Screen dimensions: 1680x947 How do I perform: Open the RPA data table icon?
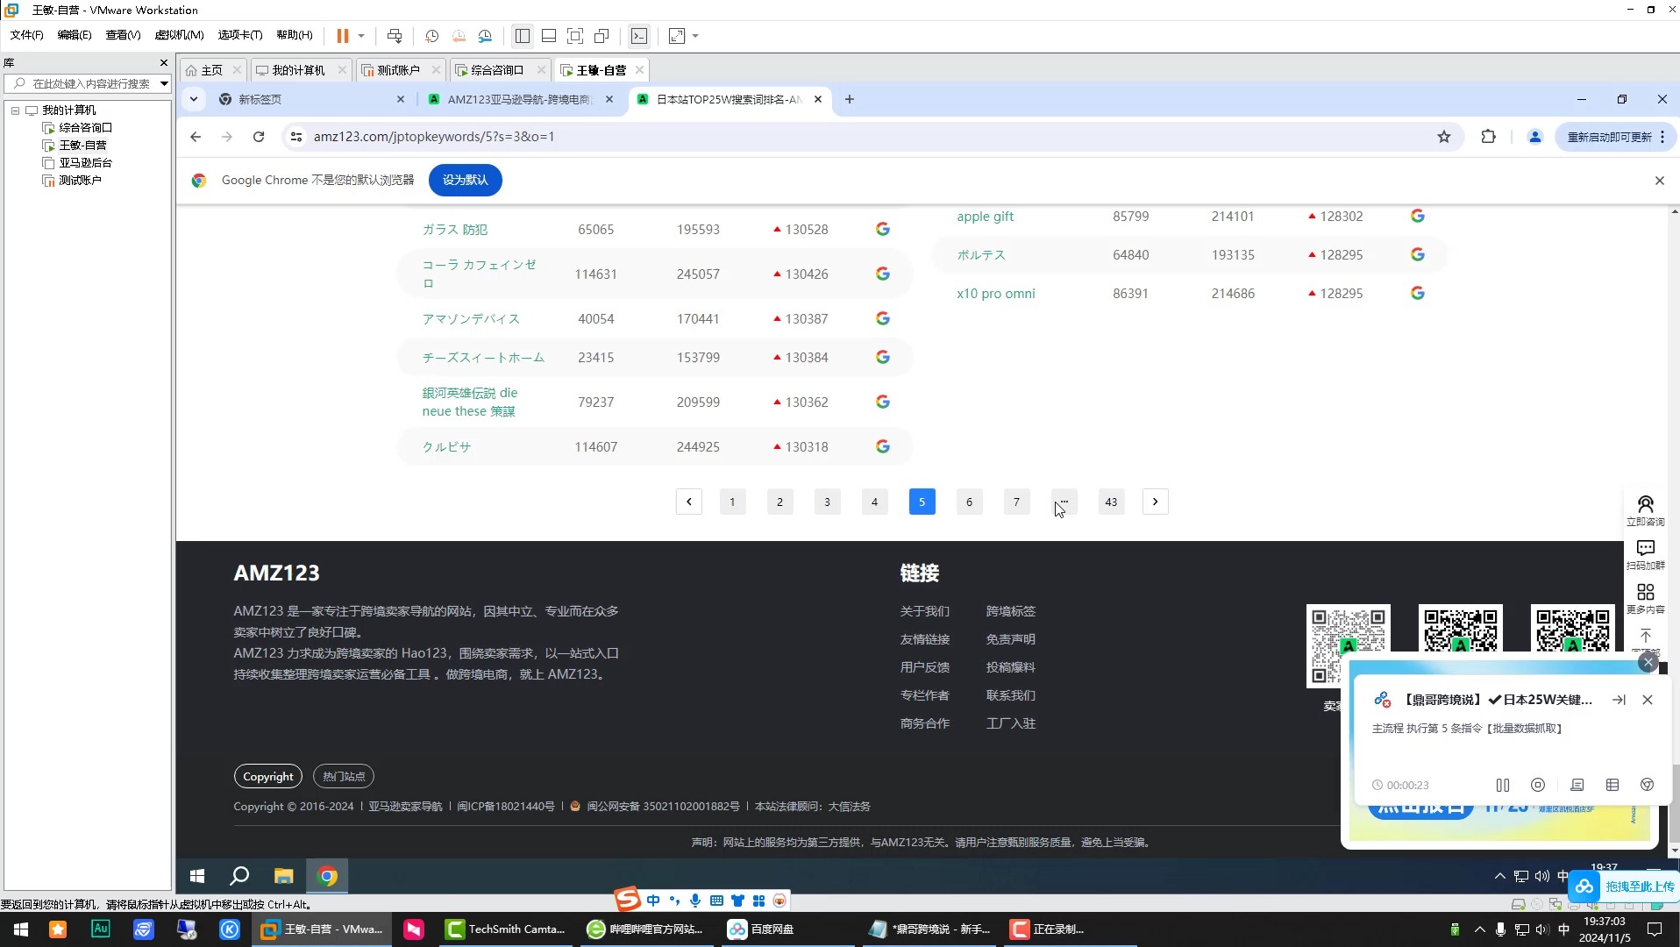tap(1612, 785)
